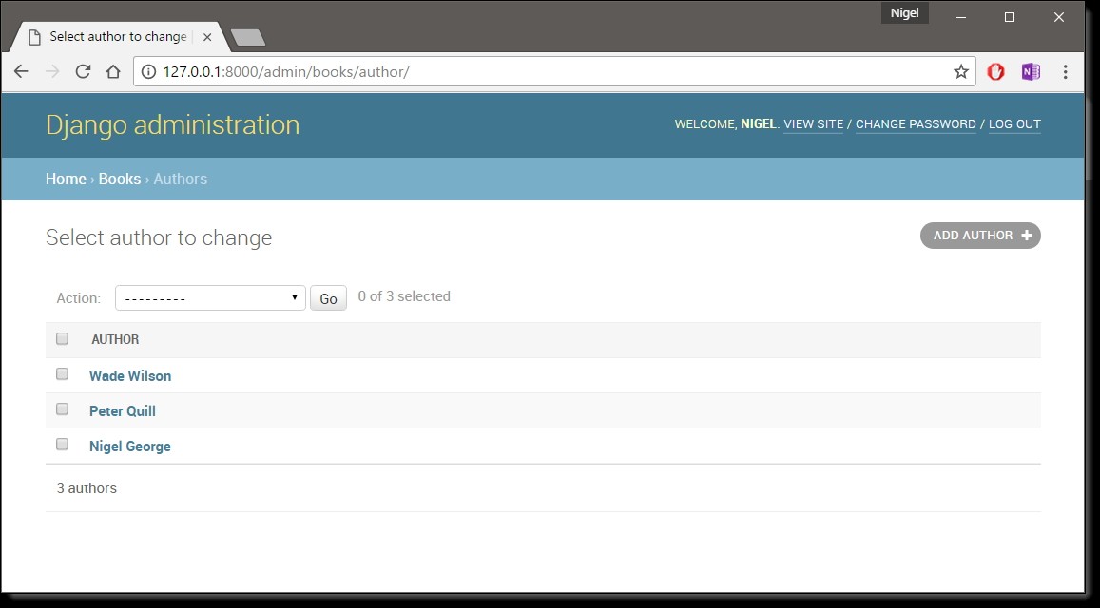Viewport: 1100px width, 608px height.
Task: Go to Books in the breadcrumb
Action: click(119, 179)
